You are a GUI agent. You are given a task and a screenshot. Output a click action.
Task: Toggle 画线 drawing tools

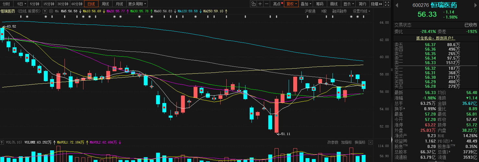point(334,4)
